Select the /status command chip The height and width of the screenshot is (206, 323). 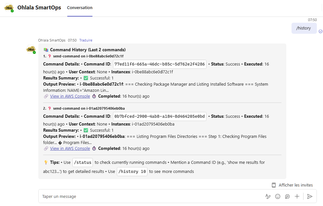(x=82, y=162)
